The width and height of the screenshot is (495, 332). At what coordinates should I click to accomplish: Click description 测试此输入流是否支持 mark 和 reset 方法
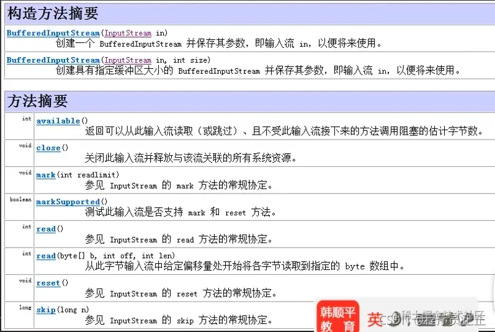click(181, 212)
